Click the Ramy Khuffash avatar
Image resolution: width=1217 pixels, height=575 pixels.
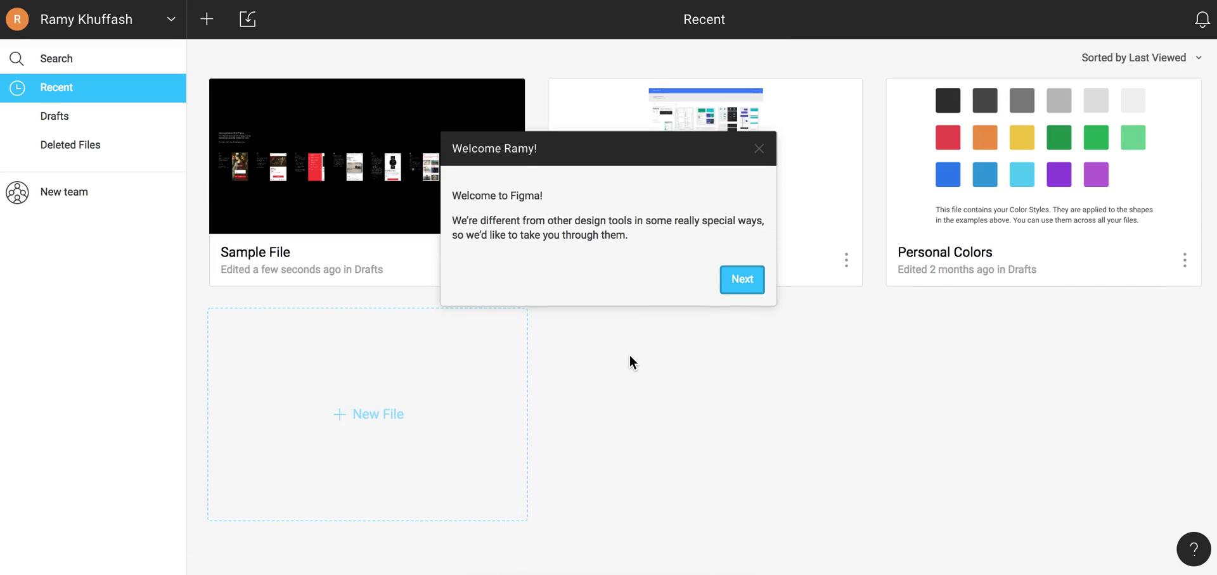tap(17, 19)
